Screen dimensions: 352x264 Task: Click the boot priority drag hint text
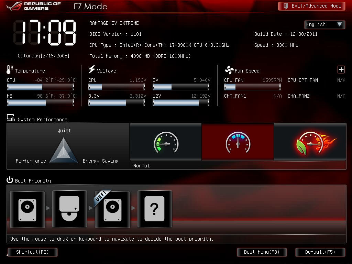pos(112,239)
